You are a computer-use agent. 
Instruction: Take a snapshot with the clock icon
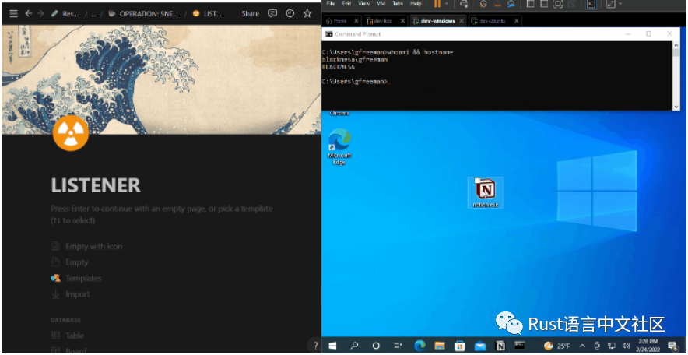[x=483, y=4]
